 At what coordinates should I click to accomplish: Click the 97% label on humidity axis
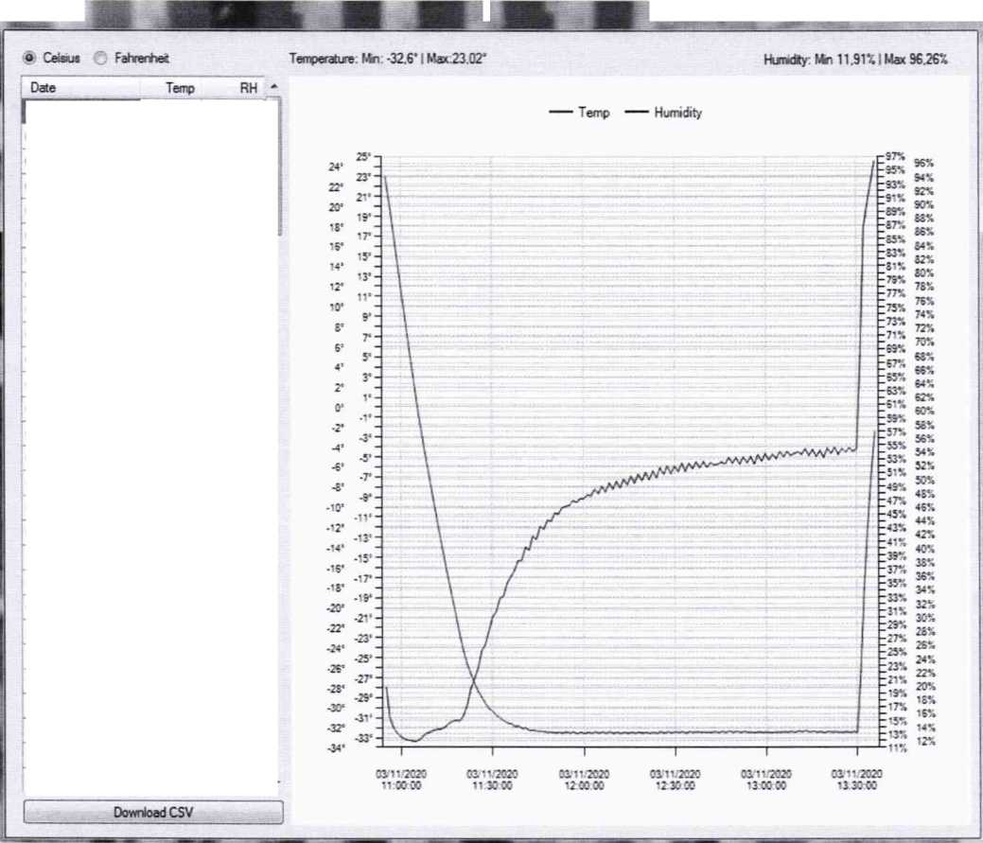click(894, 155)
